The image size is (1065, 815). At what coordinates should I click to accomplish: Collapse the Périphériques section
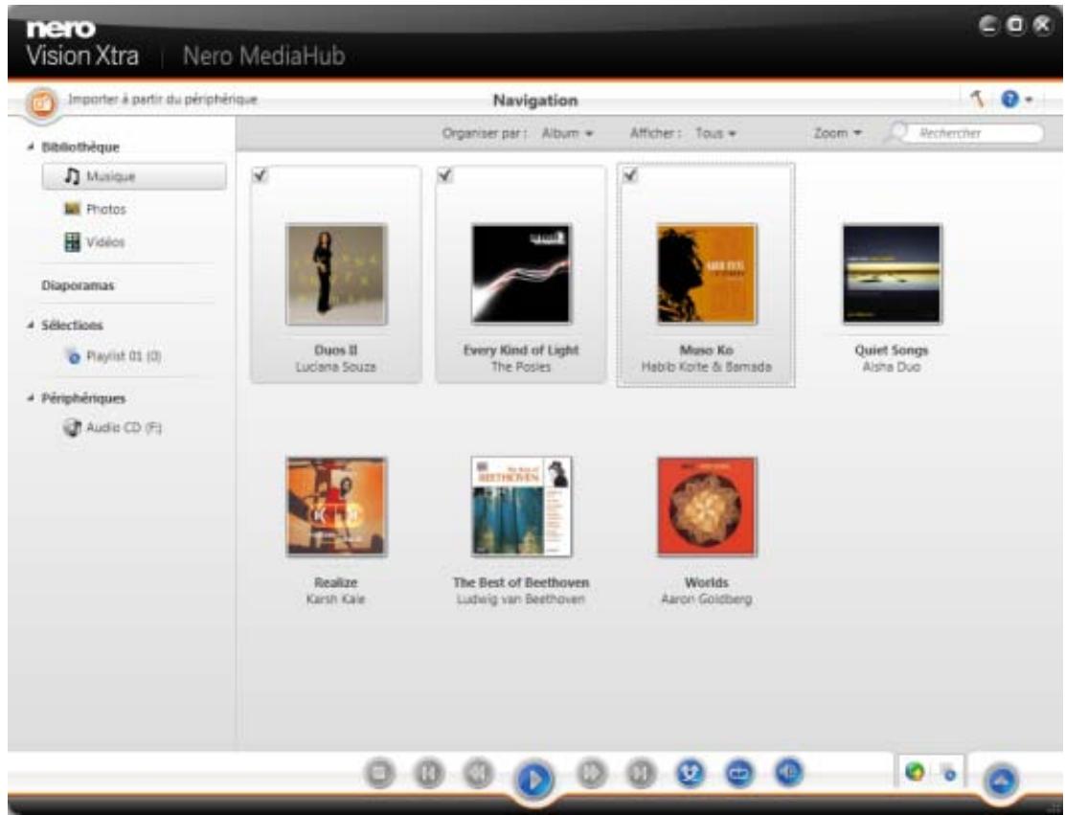click(x=31, y=398)
